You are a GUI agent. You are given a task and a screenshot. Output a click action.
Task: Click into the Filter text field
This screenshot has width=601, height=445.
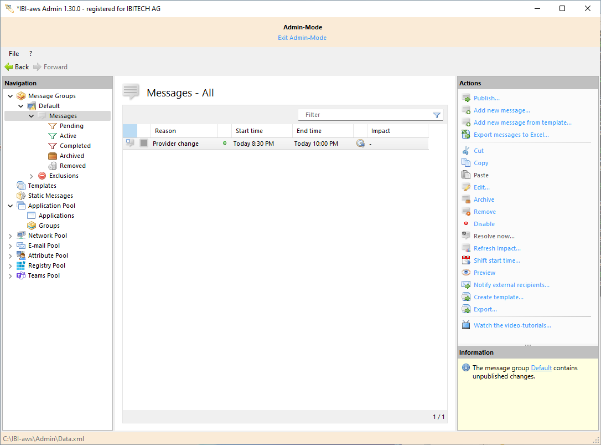pyautogui.click(x=365, y=115)
